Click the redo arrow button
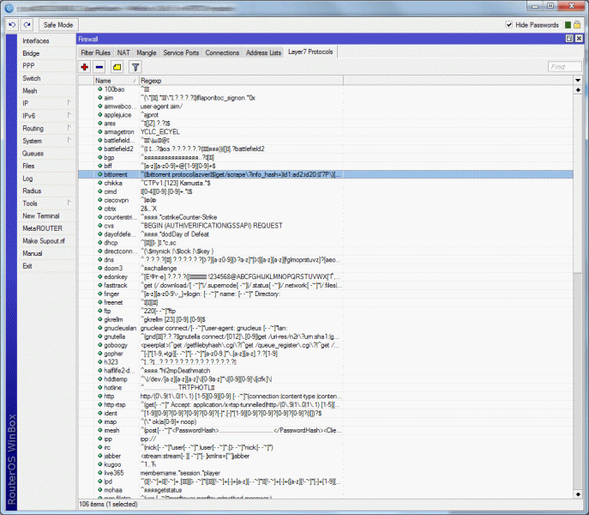The image size is (589, 515). click(27, 25)
